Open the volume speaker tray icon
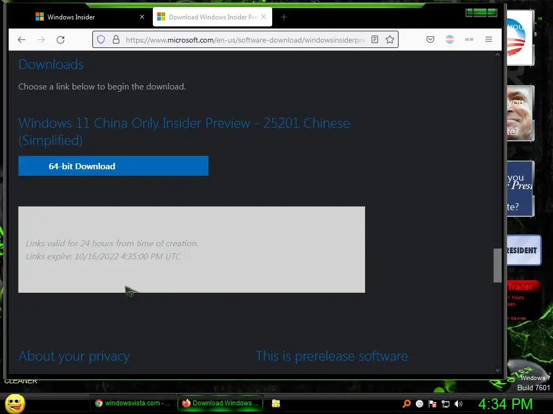 point(458,404)
